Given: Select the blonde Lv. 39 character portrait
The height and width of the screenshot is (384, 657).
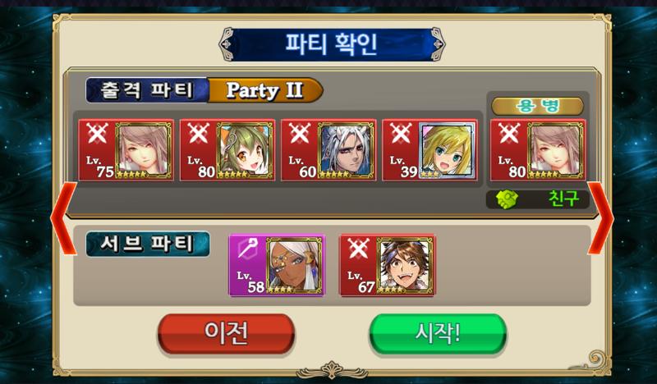Looking at the screenshot, I should (448, 150).
